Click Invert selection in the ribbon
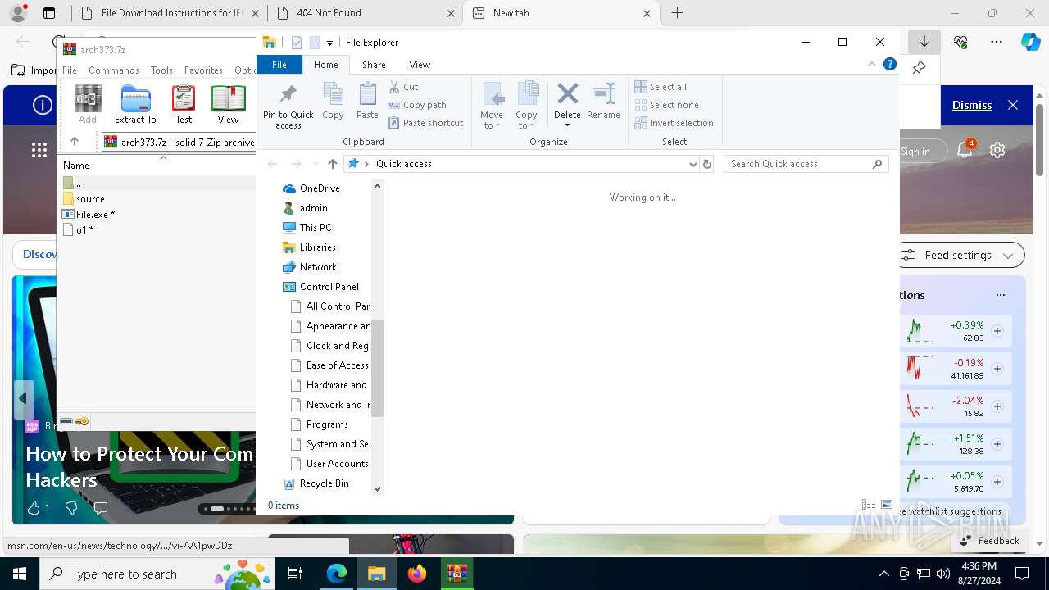Image resolution: width=1049 pixels, height=590 pixels. click(x=674, y=123)
